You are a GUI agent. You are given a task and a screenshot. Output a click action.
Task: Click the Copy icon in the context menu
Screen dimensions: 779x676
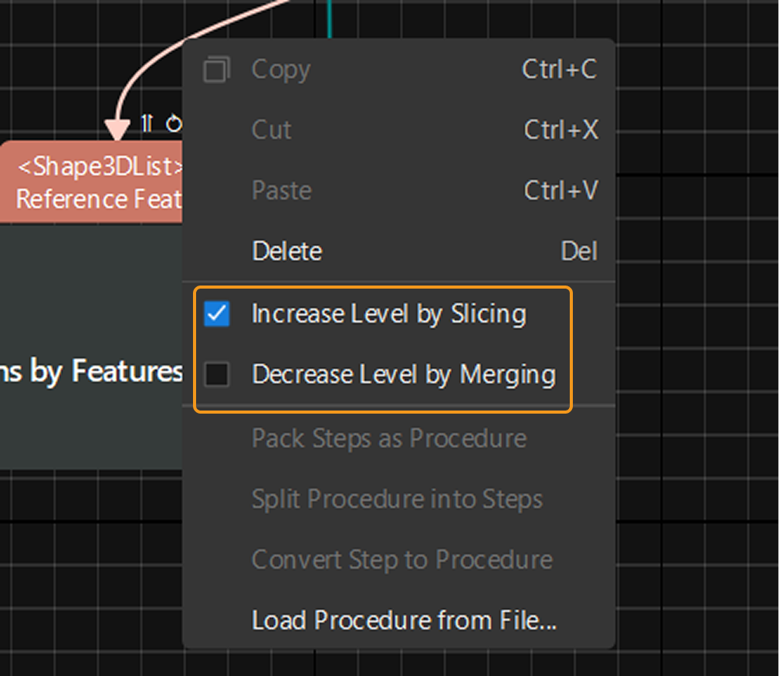coord(217,69)
